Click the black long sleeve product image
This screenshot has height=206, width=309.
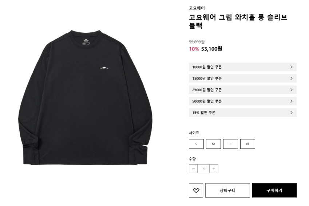point(85,97)
